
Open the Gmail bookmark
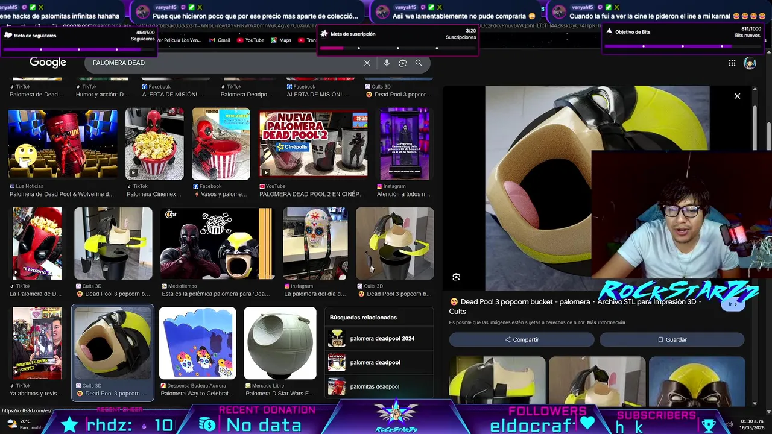tap(220, 40)
